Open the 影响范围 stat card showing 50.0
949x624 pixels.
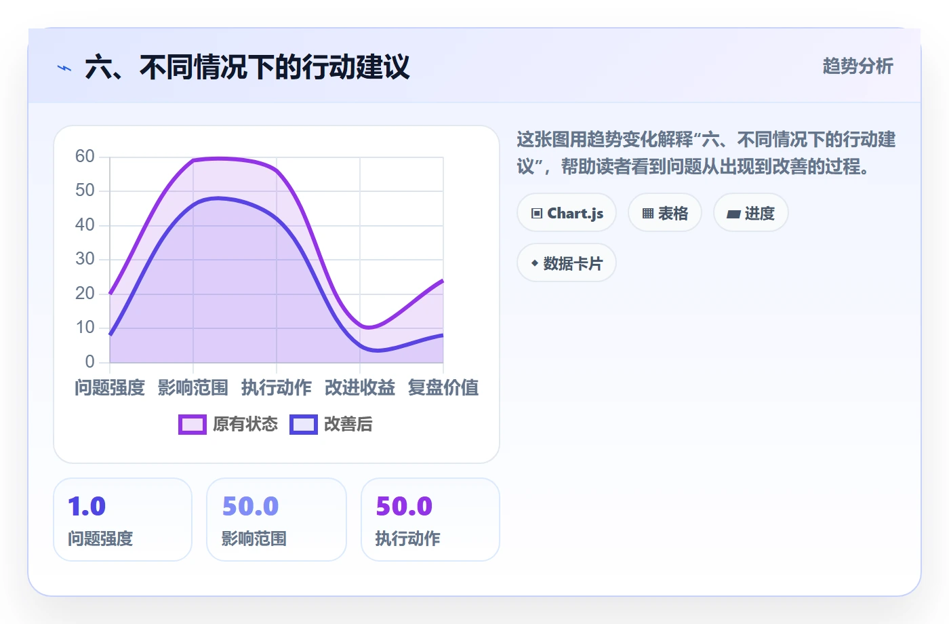(277, 520)
